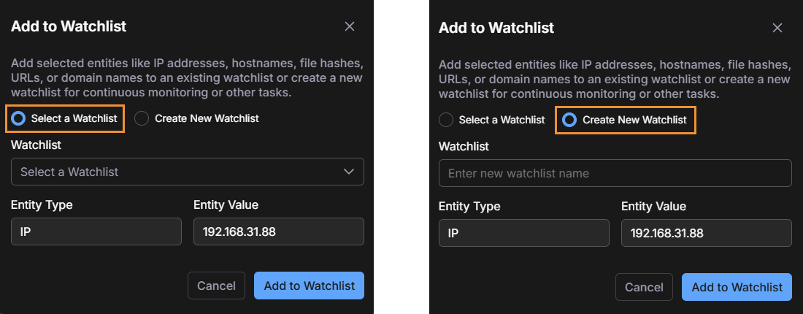
Task: Click the Entity Type field in left dialog
Action: pos(96,231)
